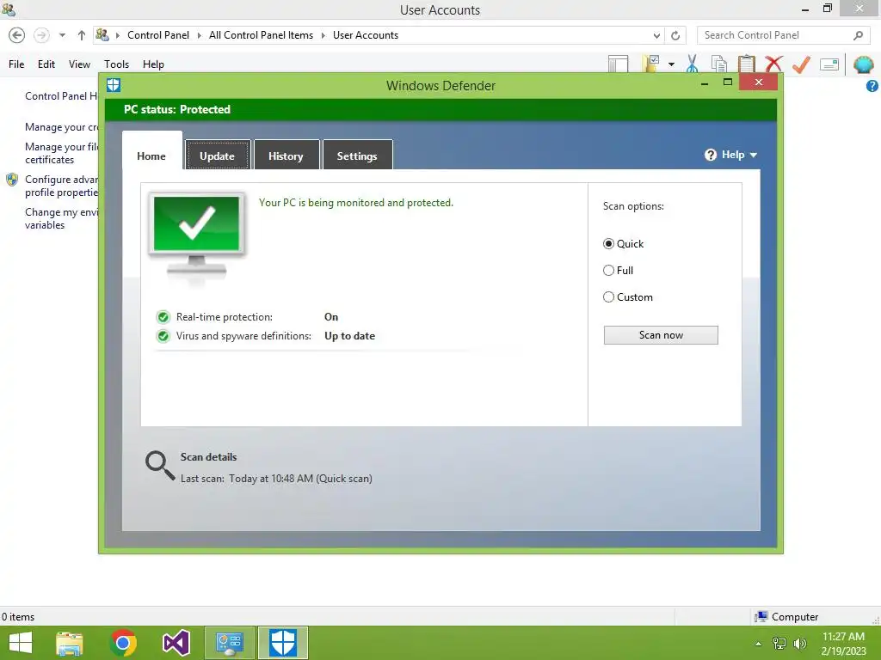
Task: Show hidden tray icons arrow
Action: (x=758, y=644)
